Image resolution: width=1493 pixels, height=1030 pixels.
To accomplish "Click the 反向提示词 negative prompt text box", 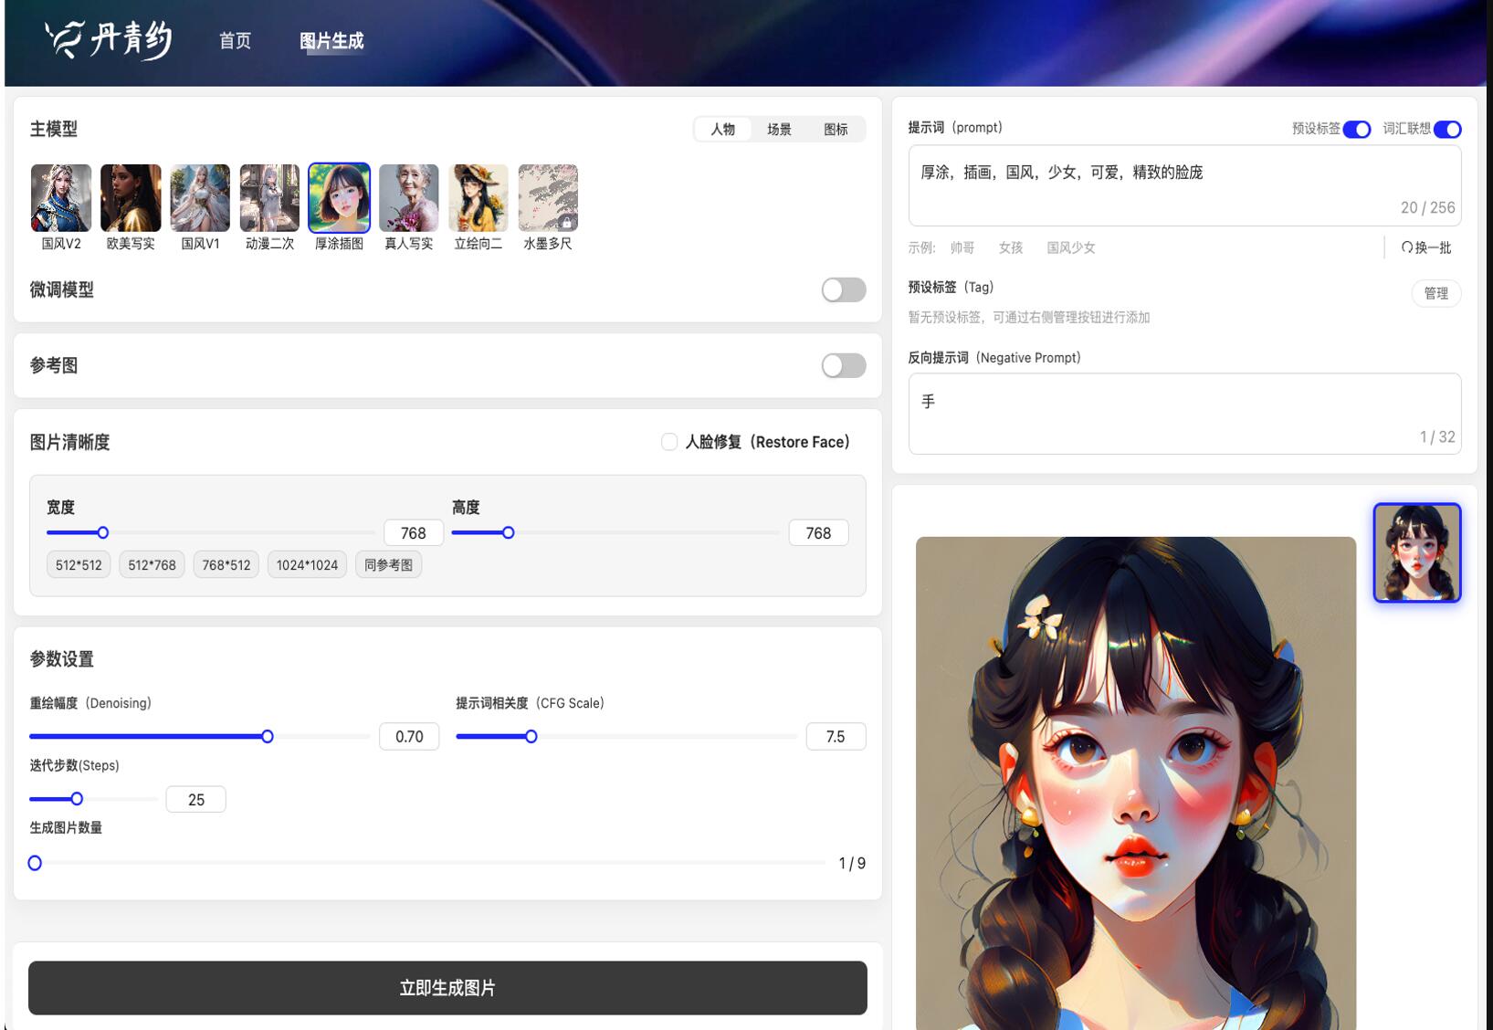I will tap(1183, 413).
